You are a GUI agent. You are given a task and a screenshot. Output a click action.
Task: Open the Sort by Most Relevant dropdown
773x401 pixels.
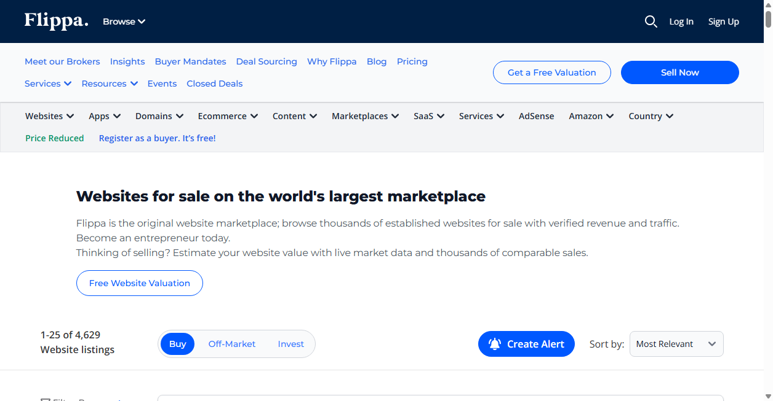click(676, 344)
